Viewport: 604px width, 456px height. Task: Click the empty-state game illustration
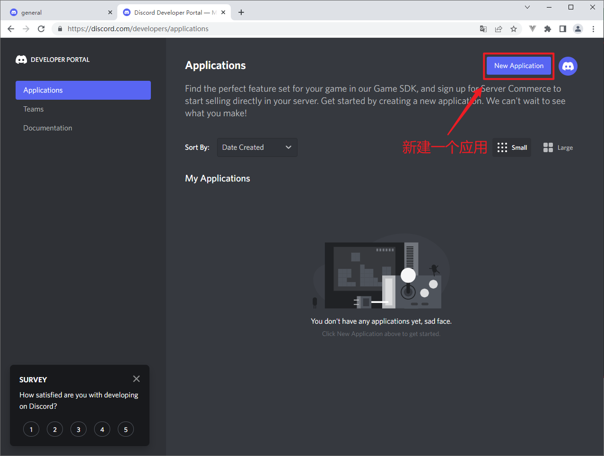[x=381, y=271]
